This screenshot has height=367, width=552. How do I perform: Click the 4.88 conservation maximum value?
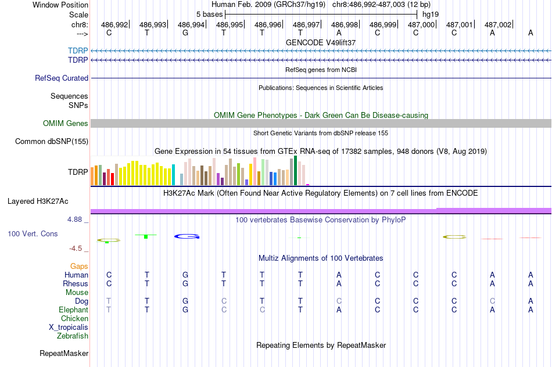click(x=74, y=220)
